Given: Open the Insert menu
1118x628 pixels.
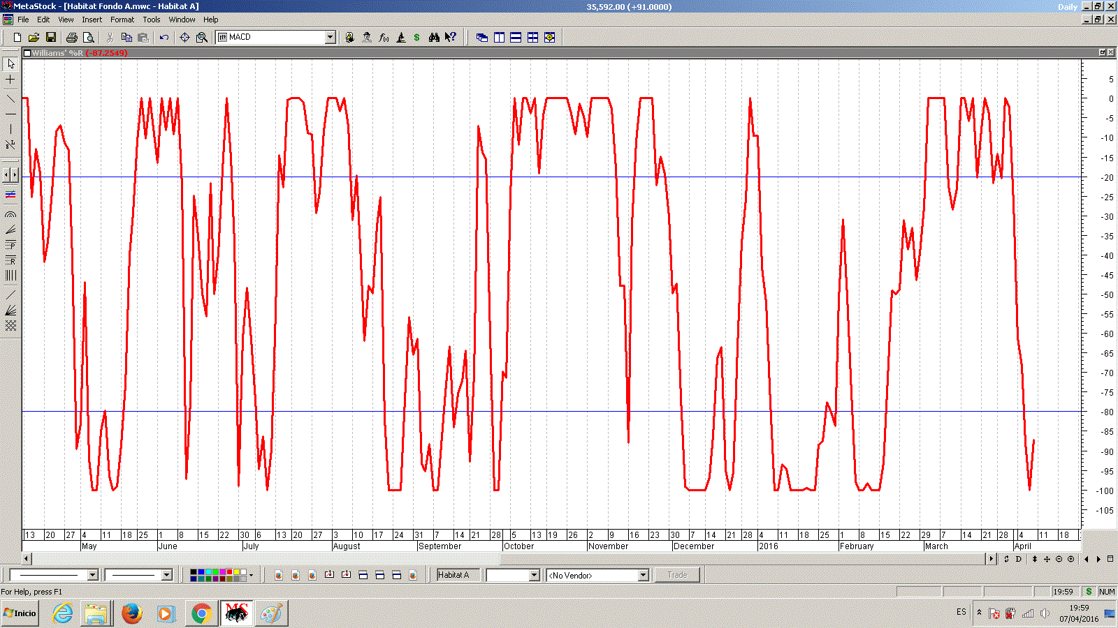Looking at the screenshot, I should [92, 20].
